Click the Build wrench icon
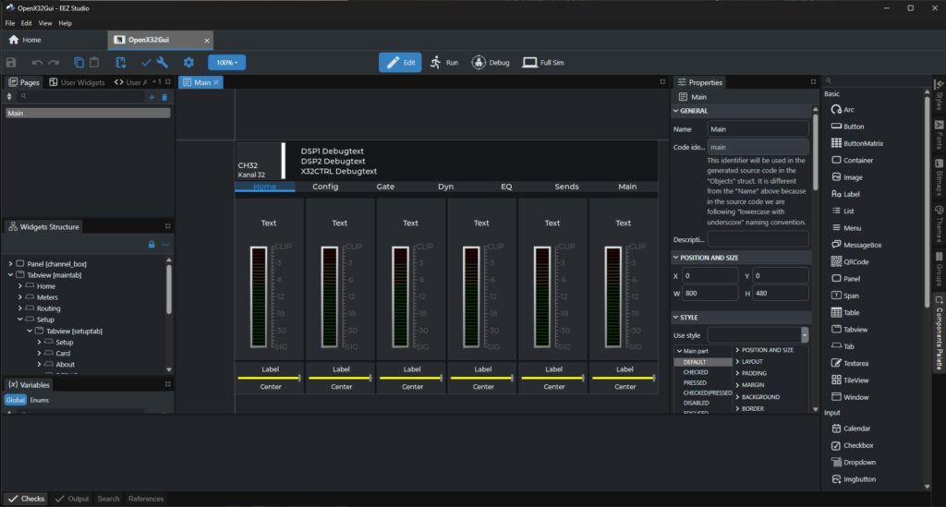The image size is (946, 507). (x=163, y=63)
